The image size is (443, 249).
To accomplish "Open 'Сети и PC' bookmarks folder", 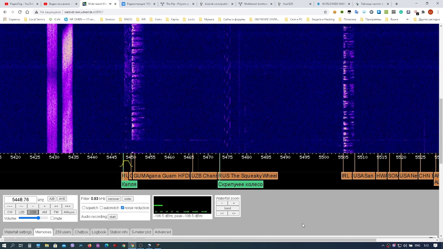I will tap(293, 19).
